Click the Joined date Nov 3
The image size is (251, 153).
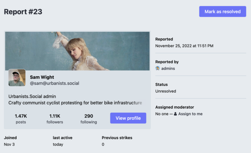point(9,144)
